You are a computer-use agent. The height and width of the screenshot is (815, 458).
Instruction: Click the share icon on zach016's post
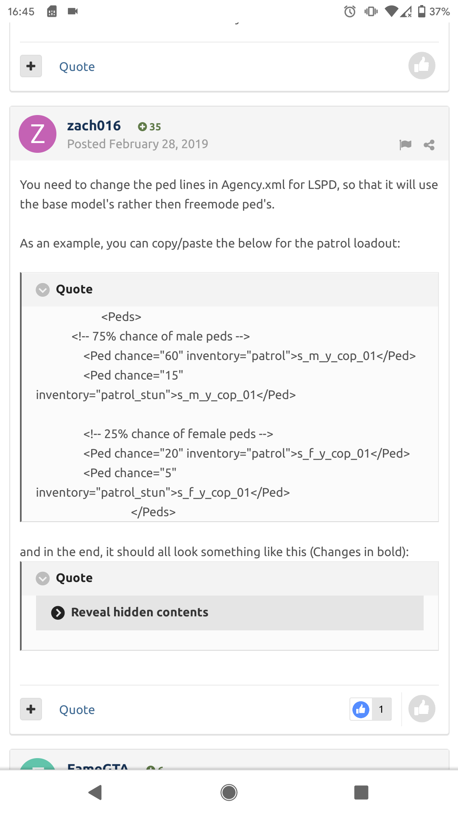pyautogui.click(x=429, y=145)
